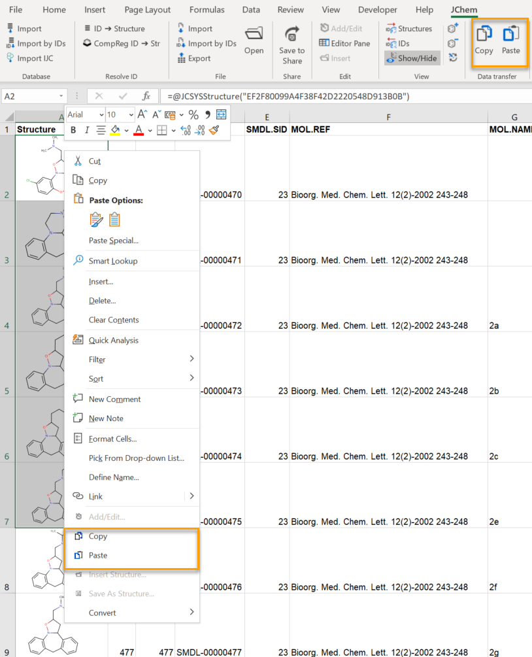The width and height of the screenshot is (532, 657).
Task: Toggle bold in the mini toolbar
Action: tap(73, 130)
